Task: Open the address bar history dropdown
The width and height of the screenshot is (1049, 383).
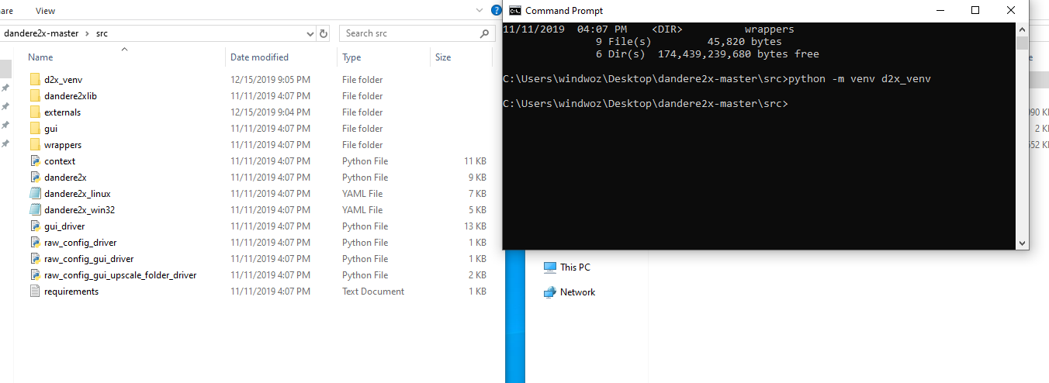Action: pos(310,33)
